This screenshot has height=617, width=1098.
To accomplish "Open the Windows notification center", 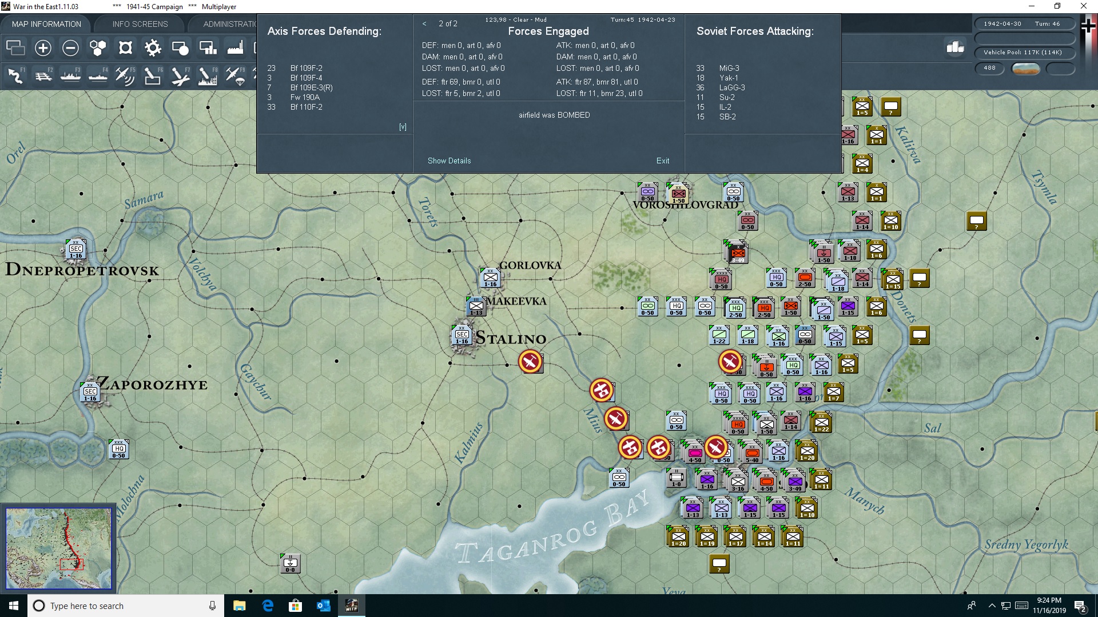I will click(x=1080, y=606).
